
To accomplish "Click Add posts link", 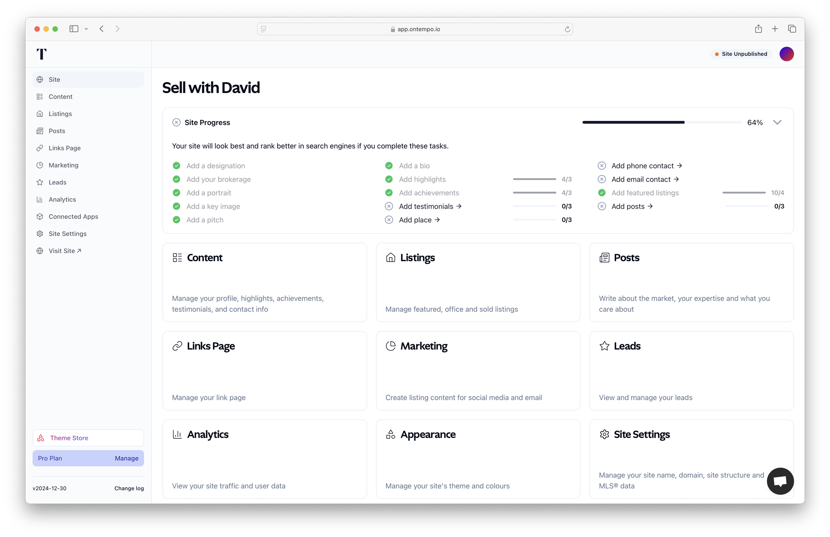I will tap(632, 206).
